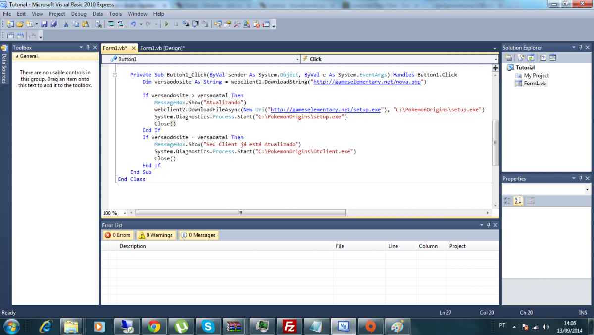This screenshot has height=335, width=594.
Task: Open the Undo history dropdown arrow
Action: pyautogui.click(x=141, y=24)
